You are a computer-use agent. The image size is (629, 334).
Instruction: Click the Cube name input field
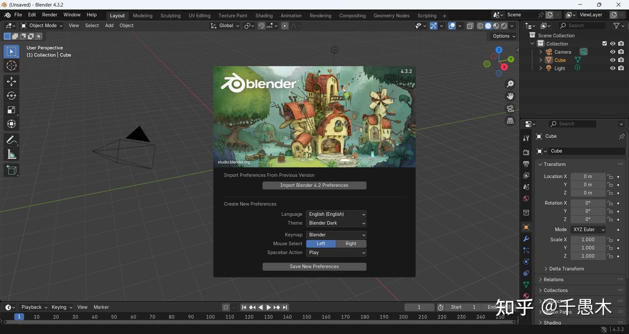point(587,151)
